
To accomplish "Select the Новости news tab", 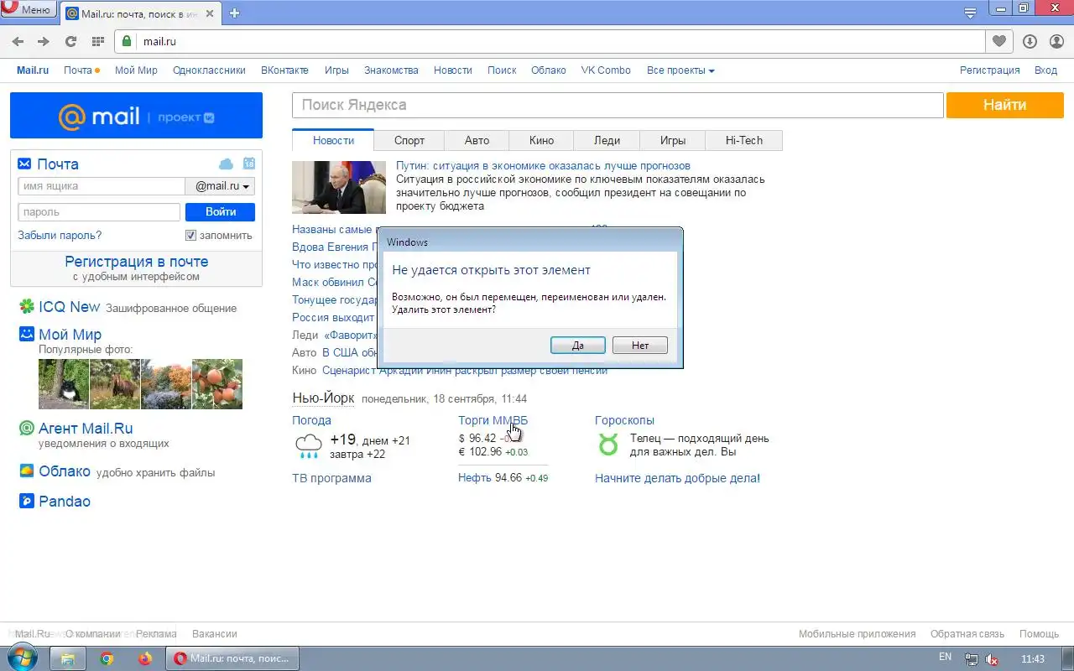I will click(333, 140).
